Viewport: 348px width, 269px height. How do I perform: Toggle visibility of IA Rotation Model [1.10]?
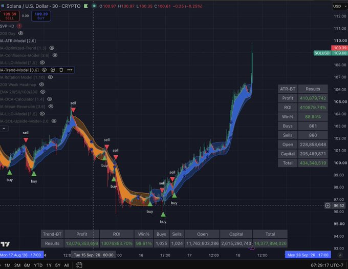pyautogui.click(x=50, y=77)
